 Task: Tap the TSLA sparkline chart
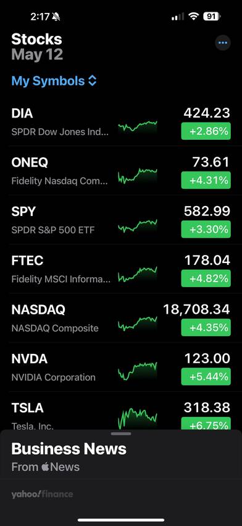138,418
